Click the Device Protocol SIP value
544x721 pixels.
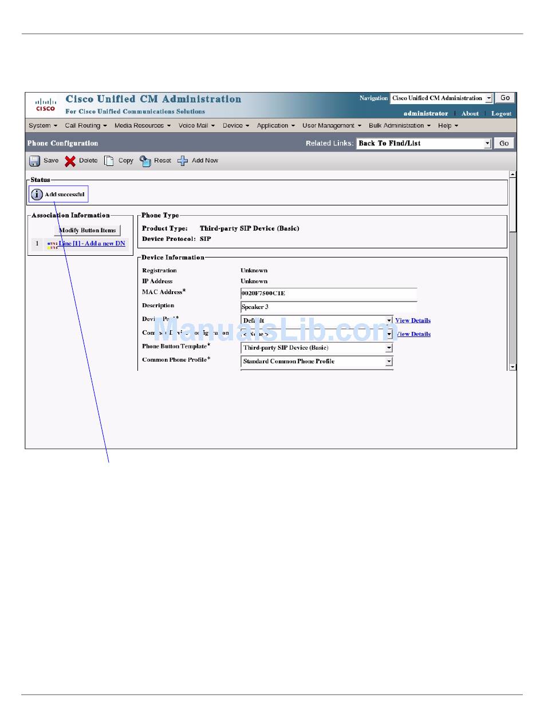(205, 239)
